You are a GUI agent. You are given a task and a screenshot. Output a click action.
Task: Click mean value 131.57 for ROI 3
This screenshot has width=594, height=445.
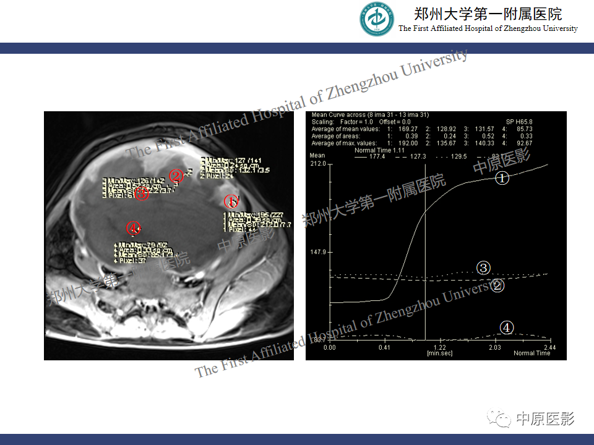[x=484, y=129]
